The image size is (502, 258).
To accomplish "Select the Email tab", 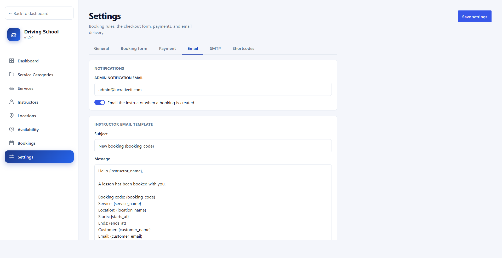I will 193,48.
